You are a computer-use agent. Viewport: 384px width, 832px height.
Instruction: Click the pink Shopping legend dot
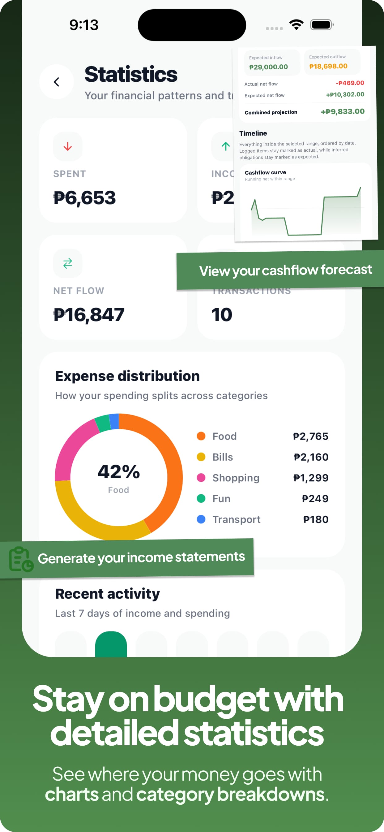pos(201,477)
